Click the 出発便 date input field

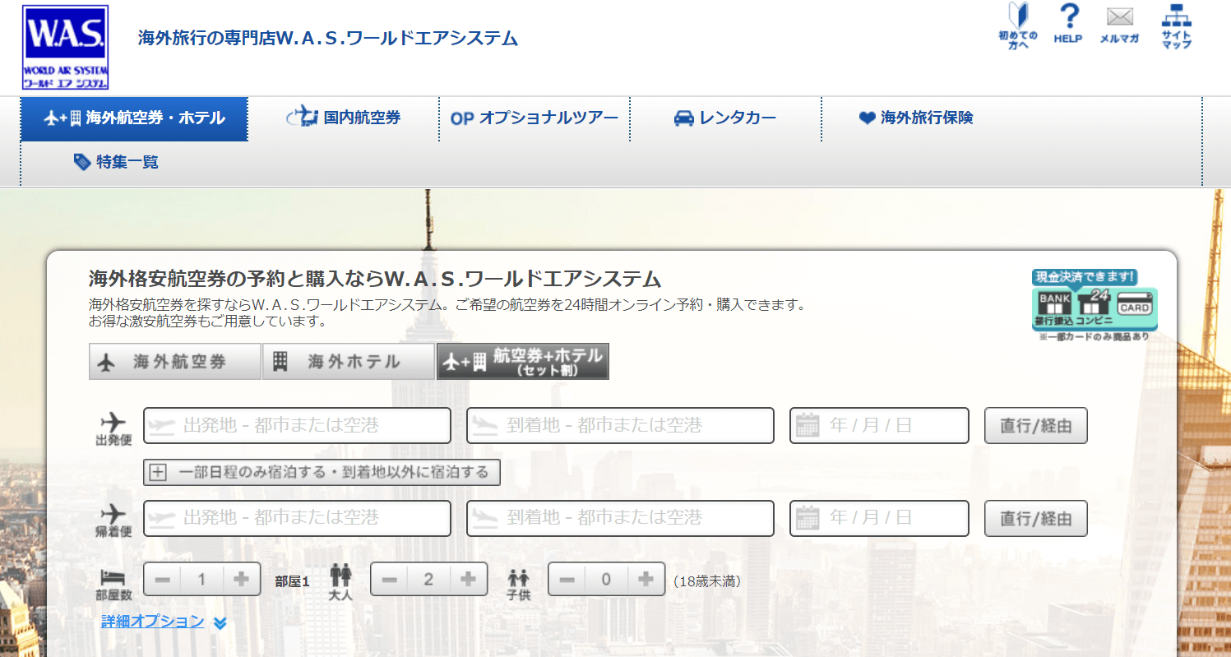[x=880, y=426]
